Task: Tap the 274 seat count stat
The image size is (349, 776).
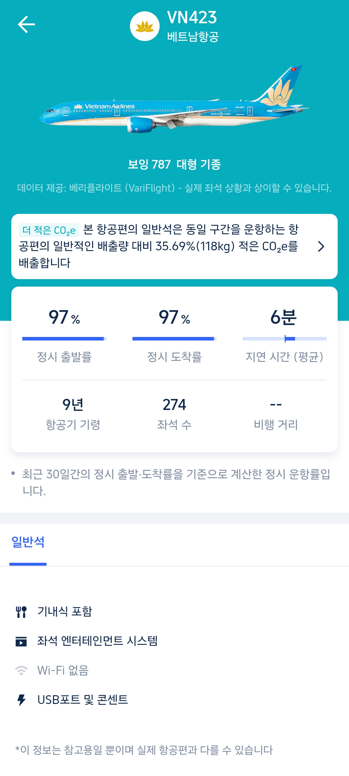Action: point(174,405)
